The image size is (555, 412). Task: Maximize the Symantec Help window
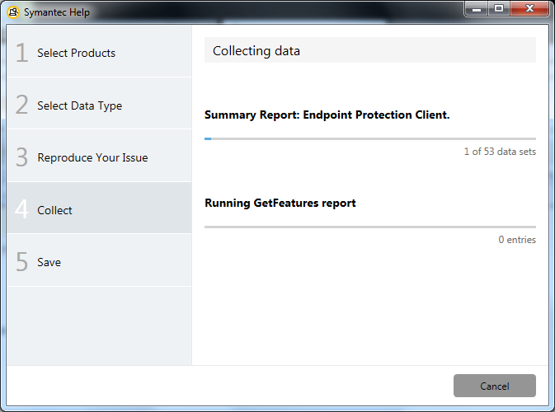point(499,9)
